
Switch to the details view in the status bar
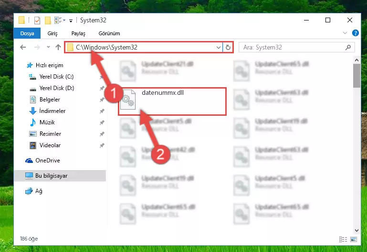coord(343,239)
